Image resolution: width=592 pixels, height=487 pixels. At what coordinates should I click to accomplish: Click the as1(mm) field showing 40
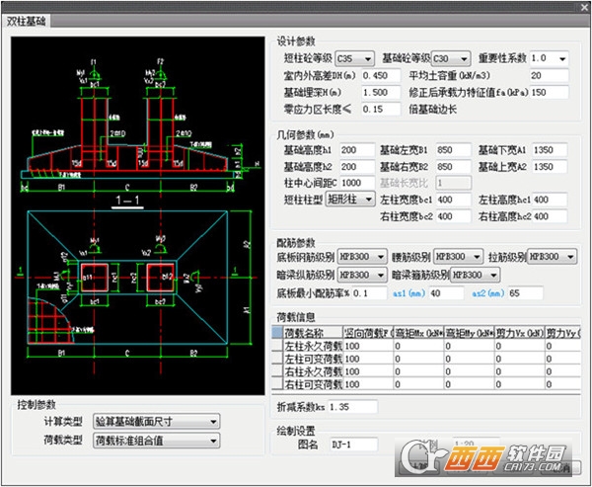[446, 293]
